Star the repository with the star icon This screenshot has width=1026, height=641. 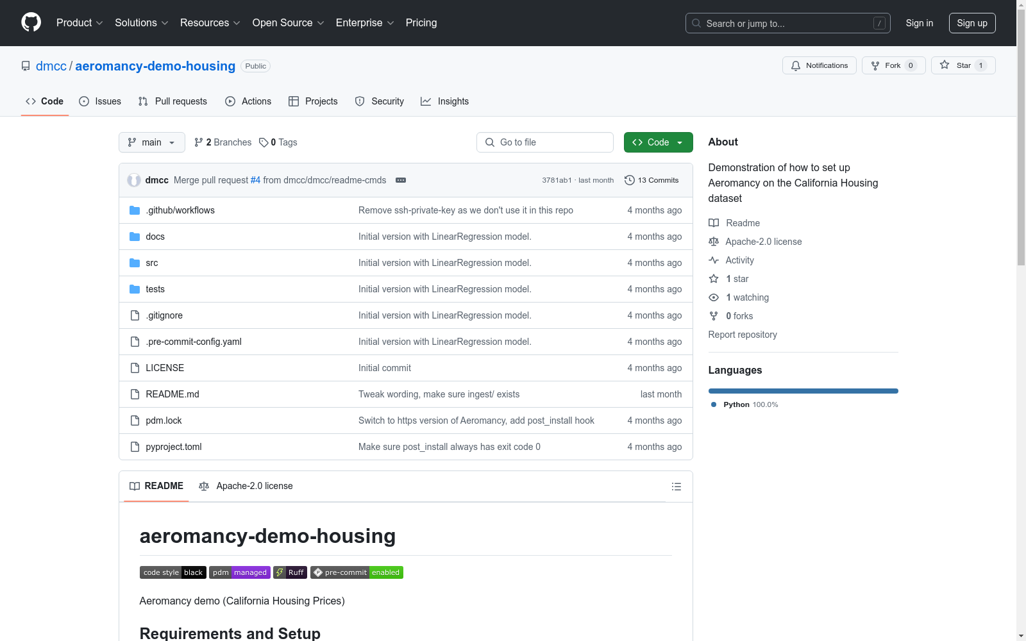[x=963, y=65]
